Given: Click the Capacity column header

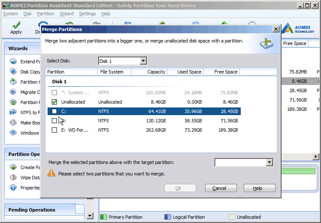Looking at the screenshot, I should click(x=149, y=72).
